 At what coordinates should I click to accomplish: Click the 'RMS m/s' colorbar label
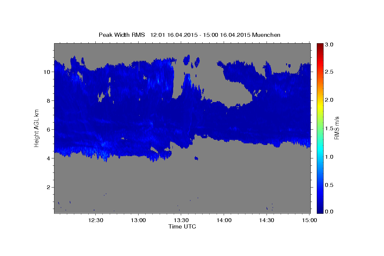336,128
